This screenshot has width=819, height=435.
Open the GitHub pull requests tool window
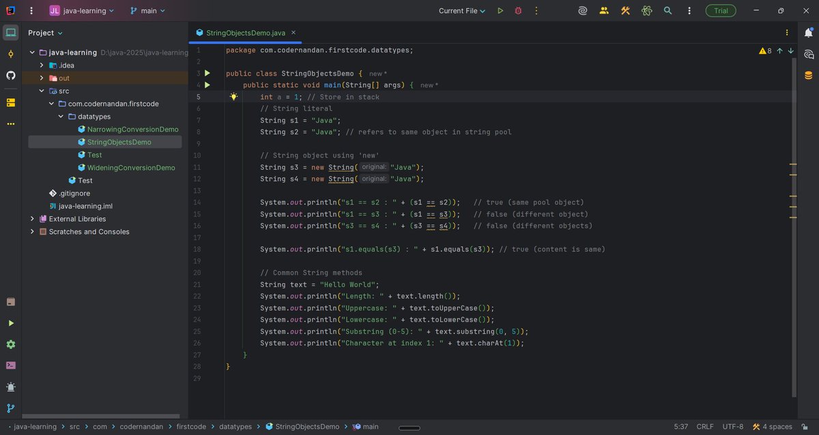[10, 75]
